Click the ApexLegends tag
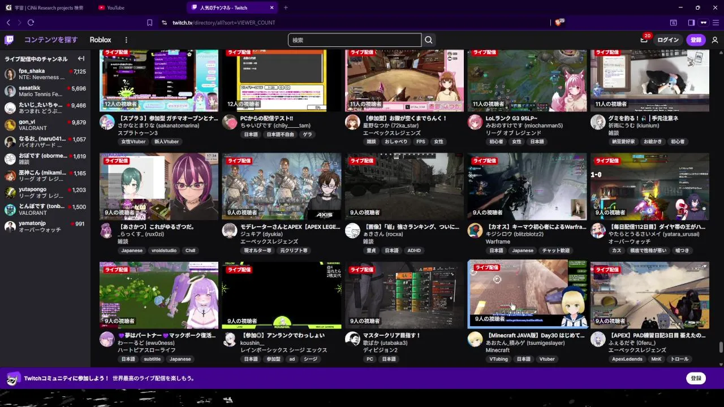 (x=627, y=359)
